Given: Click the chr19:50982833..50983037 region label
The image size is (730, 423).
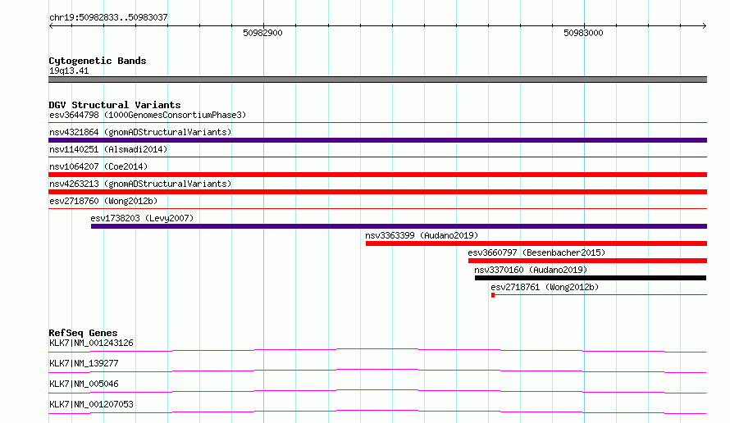Looking at the screenshot, I should pyautogui.click(x=108, y=17).
